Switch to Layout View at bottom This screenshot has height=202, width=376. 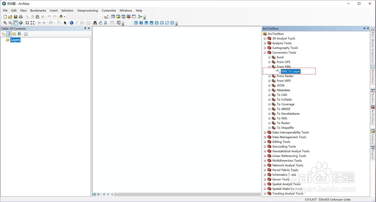(98, 194)
